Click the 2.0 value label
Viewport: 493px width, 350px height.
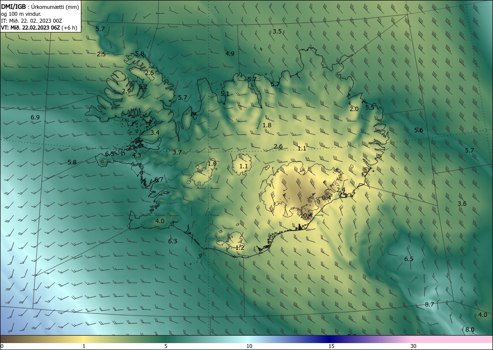(354, 109)
